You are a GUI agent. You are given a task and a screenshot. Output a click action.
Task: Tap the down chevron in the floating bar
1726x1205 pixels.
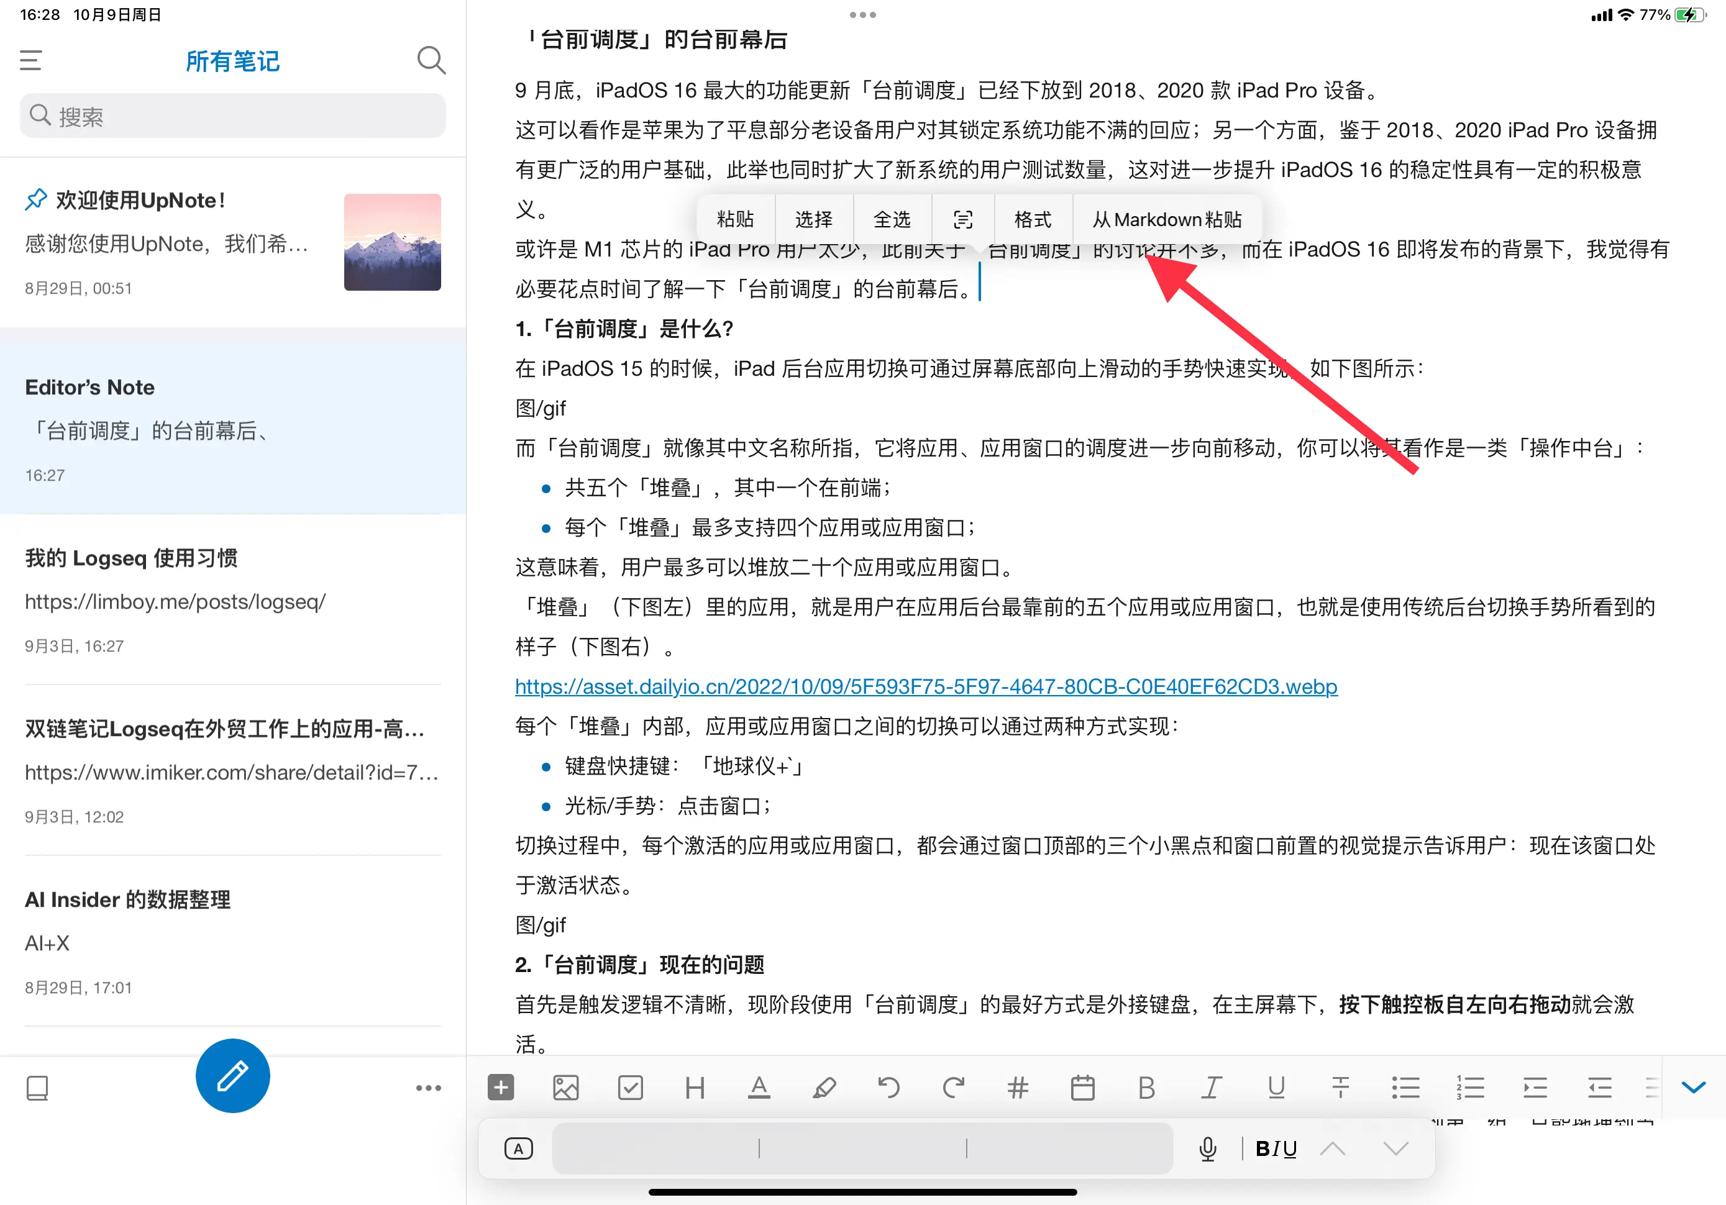point(1396,1148)
